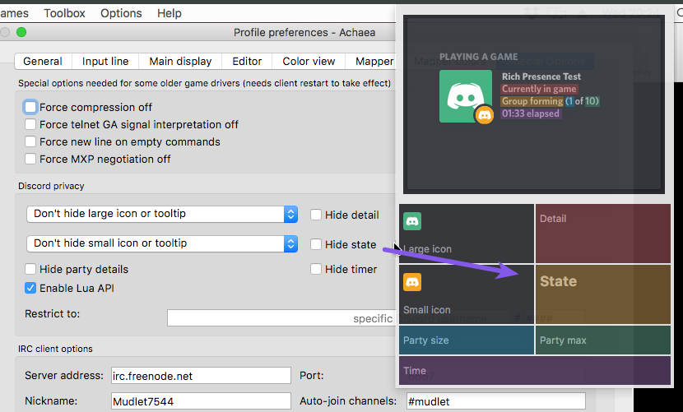The height and width of the screenshot is (412, 683).
Task: Switch to the Mapper tab
Action: [x=373, y=62]
